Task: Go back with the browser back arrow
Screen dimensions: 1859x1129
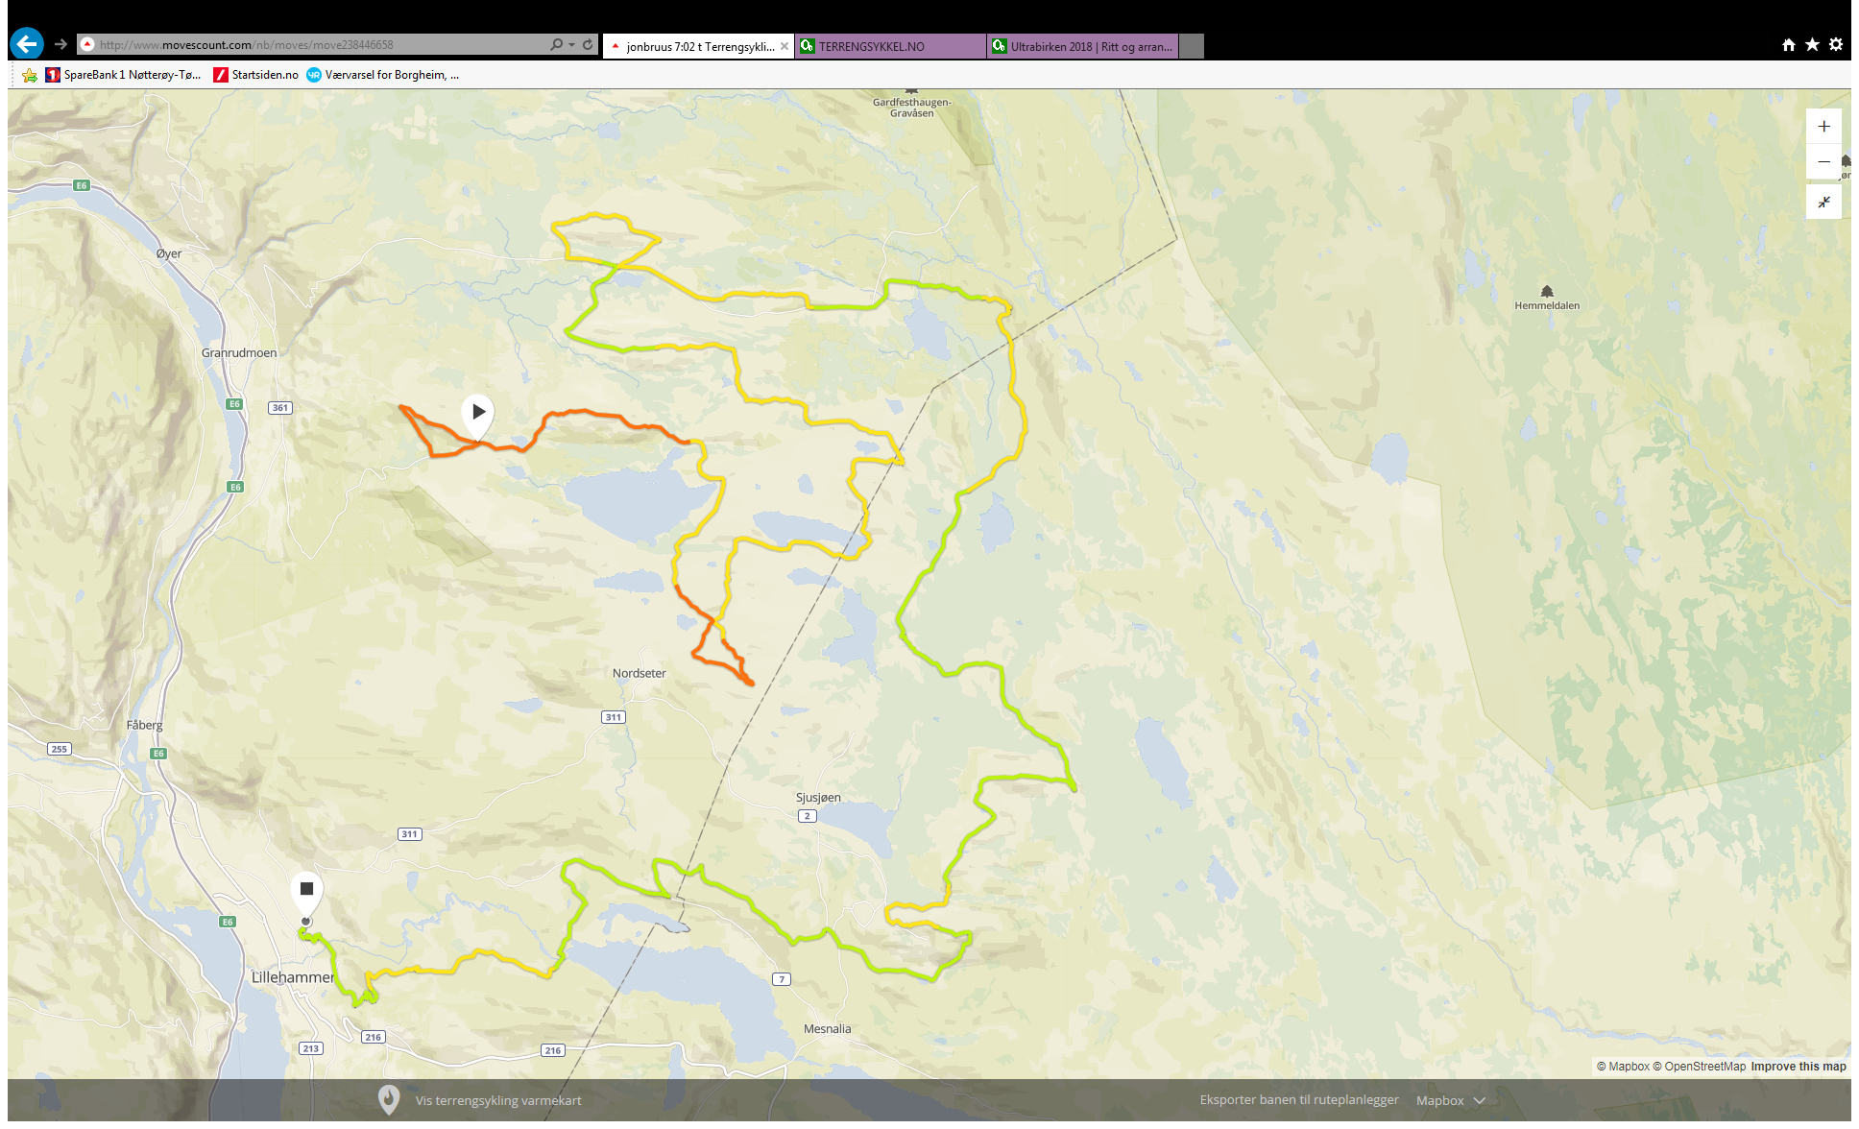Action: click(x=27, y=44)
